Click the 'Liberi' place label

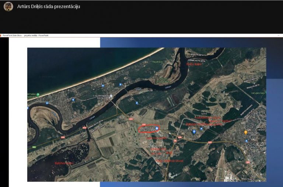point(186,167)
